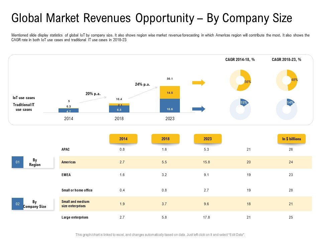Click the EMEA 2014 value 1.6
The width and height of the screenshot is (321, 241).
[122, 175]
